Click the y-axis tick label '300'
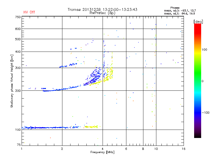Image resolution: width=216 pixels, height=162 pixels. tap(18, 68)
